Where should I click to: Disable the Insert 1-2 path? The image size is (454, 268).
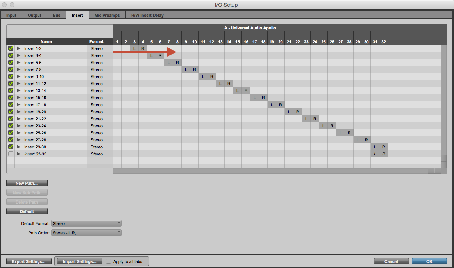click(x=11, y=48)
